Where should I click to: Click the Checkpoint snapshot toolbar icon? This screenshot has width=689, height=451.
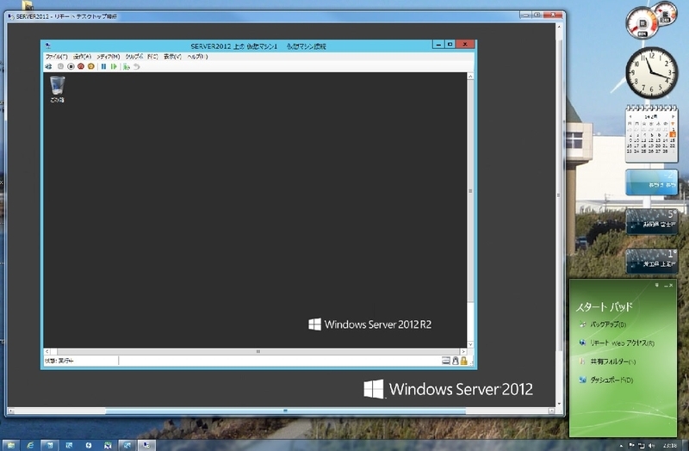click(x=127, y=66)
